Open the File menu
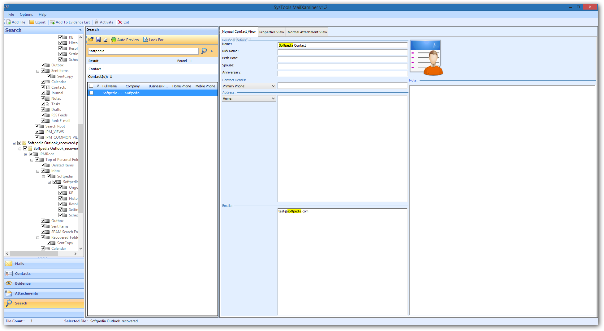 click(11, 15)
